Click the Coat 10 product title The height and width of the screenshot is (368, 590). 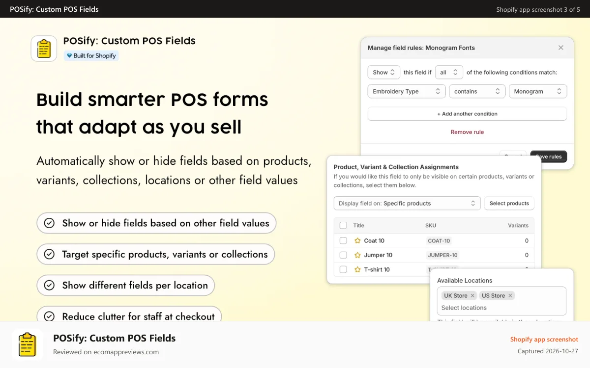tap(374, 240)
